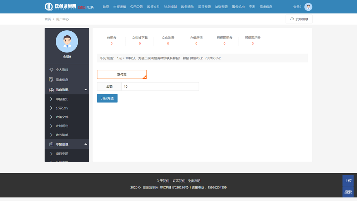Screen dimensions: 357x201
Task: Select the 支付宝 payment option
Action: pos(122,74)
